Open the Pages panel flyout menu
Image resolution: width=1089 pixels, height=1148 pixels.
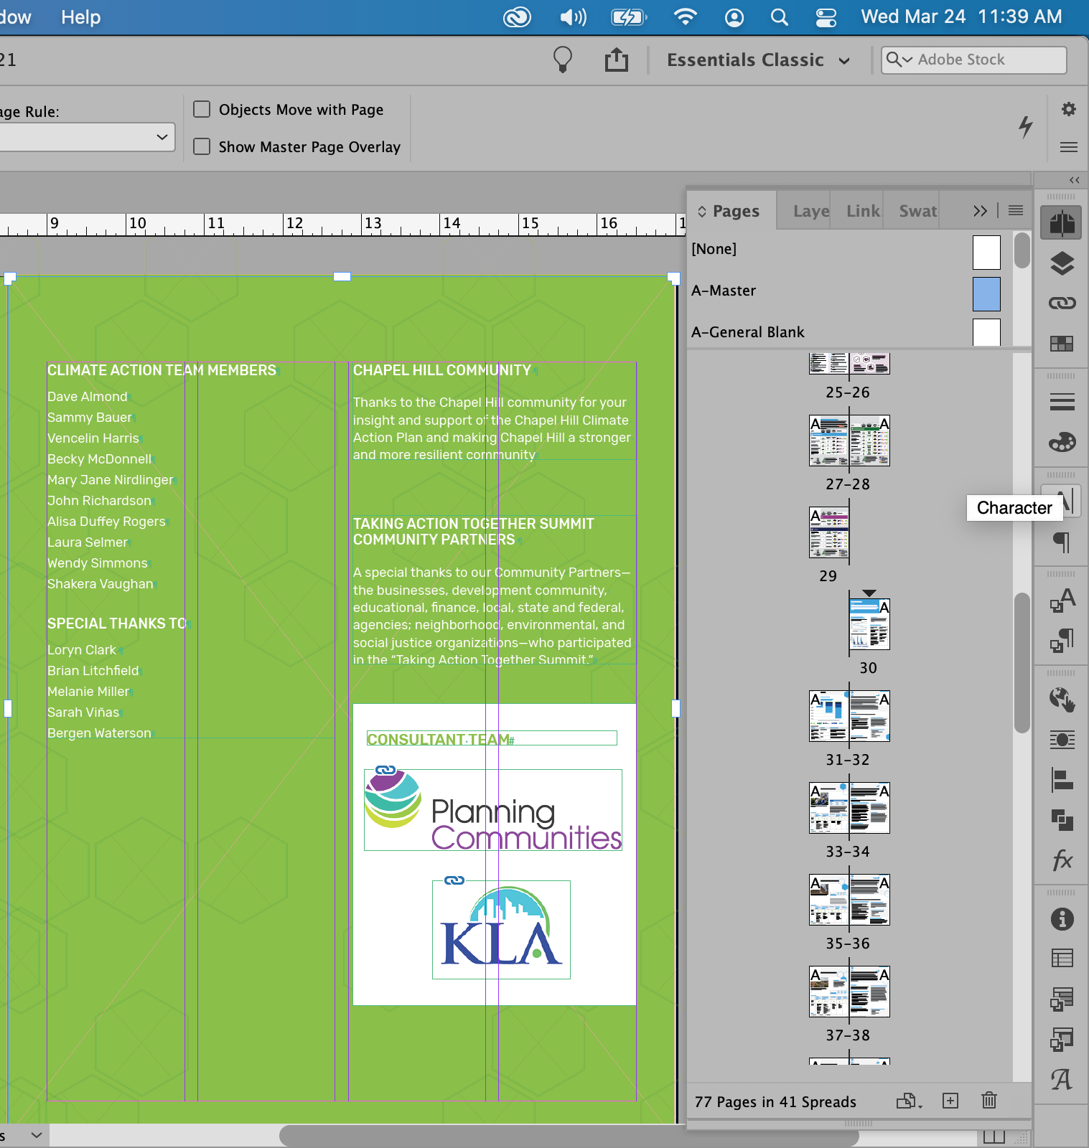click(x=1016, y=210)
